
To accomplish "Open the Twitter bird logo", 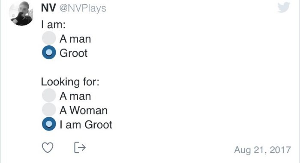I will click(x=284, y=7).
